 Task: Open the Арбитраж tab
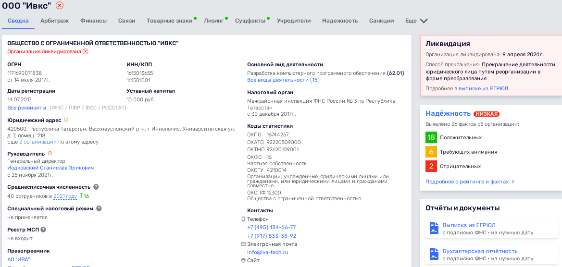54,21
